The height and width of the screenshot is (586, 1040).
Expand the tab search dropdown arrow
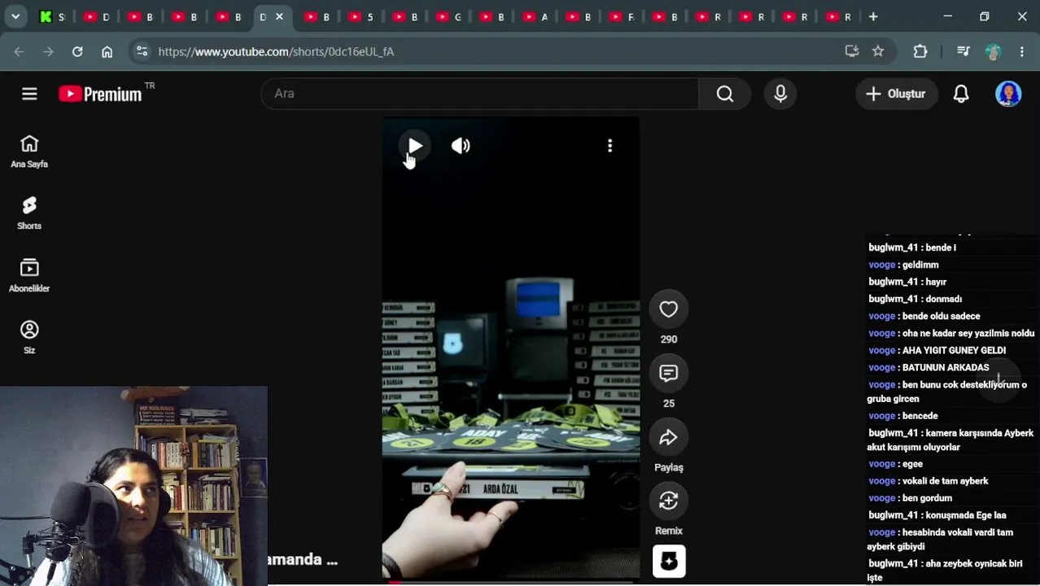pyautogui.click(x=15, y=16)
